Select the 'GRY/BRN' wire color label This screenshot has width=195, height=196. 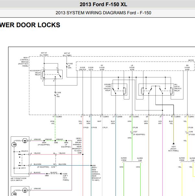(x=146, y=122)
